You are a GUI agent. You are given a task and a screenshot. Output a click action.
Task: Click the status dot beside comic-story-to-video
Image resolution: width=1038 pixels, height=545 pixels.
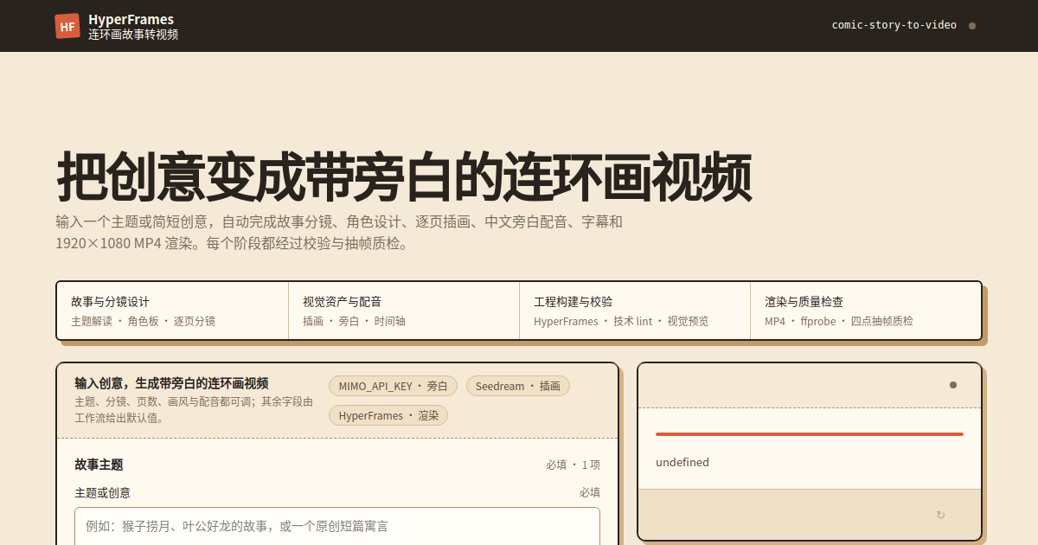click(972, 26)
